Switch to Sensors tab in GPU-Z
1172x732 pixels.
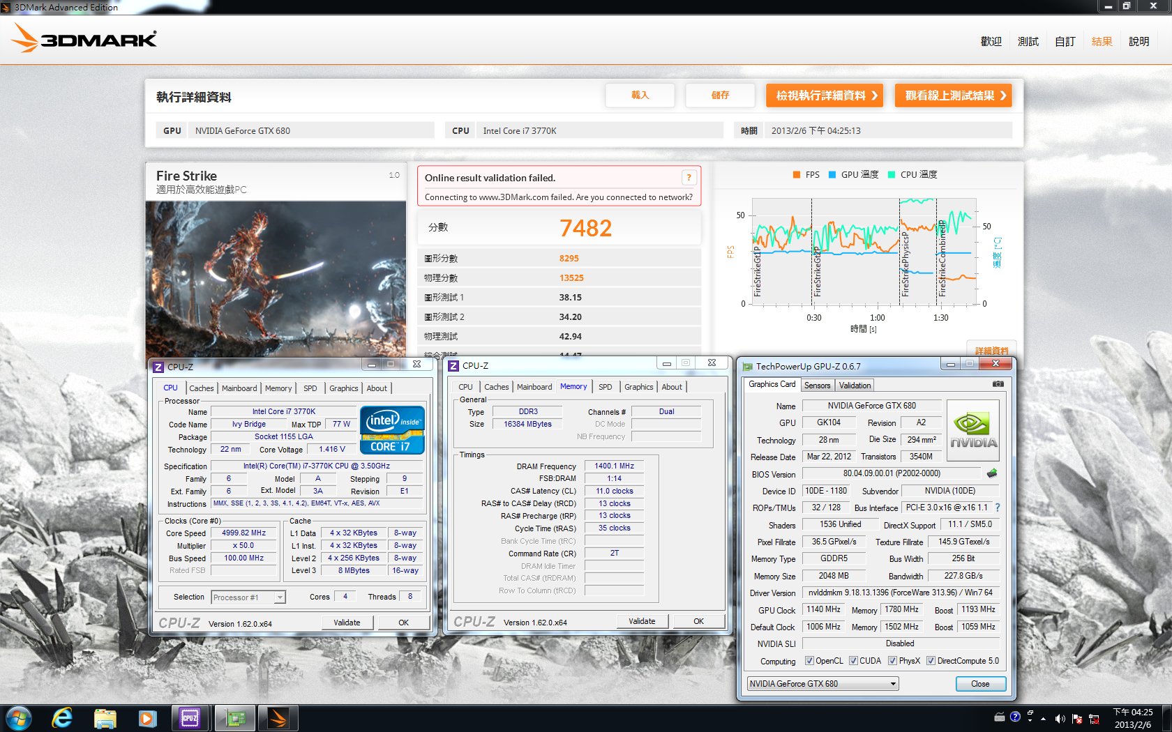817,386
